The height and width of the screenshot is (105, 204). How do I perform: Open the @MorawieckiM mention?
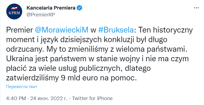(62, 30)
